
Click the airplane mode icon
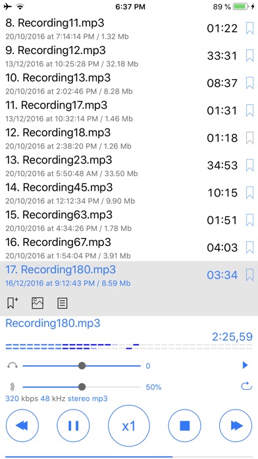coord(8,7)
